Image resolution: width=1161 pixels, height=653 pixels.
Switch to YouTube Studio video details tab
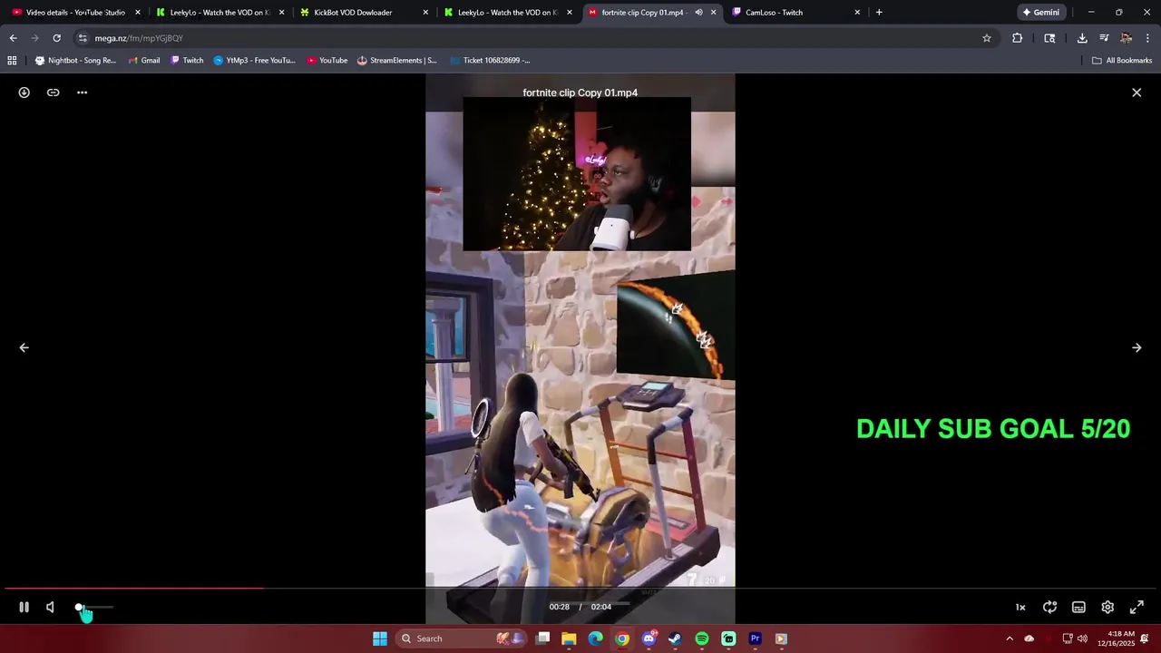click(x=76, y=13)
